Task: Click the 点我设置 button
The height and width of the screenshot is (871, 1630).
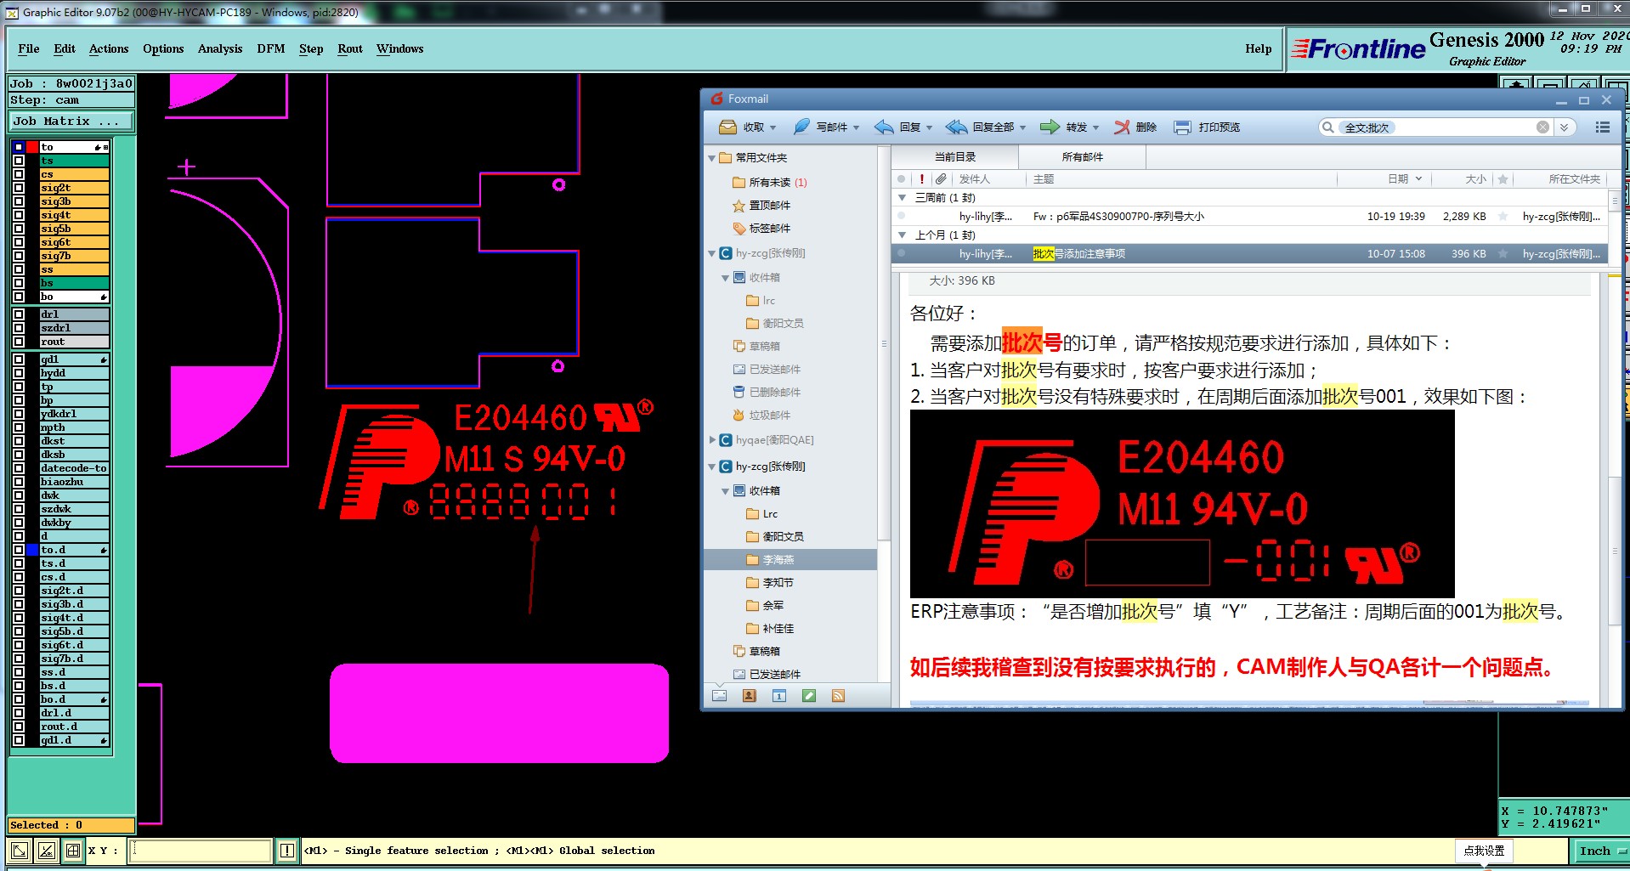Action: (1484, 851)
